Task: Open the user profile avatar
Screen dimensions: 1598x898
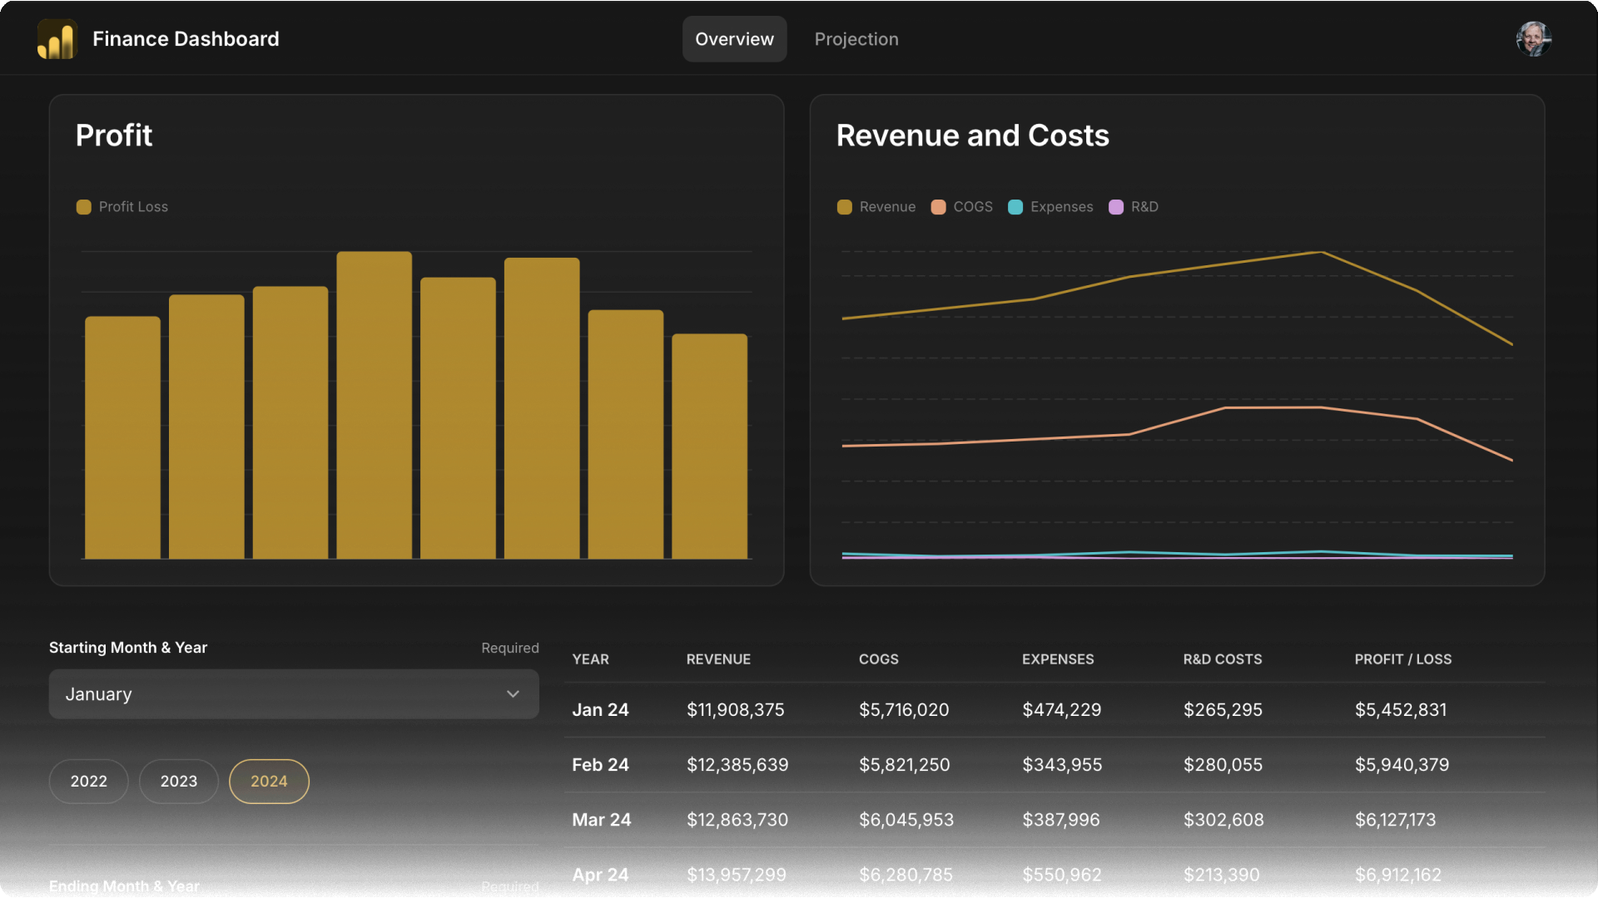Action: (1533, 39)
